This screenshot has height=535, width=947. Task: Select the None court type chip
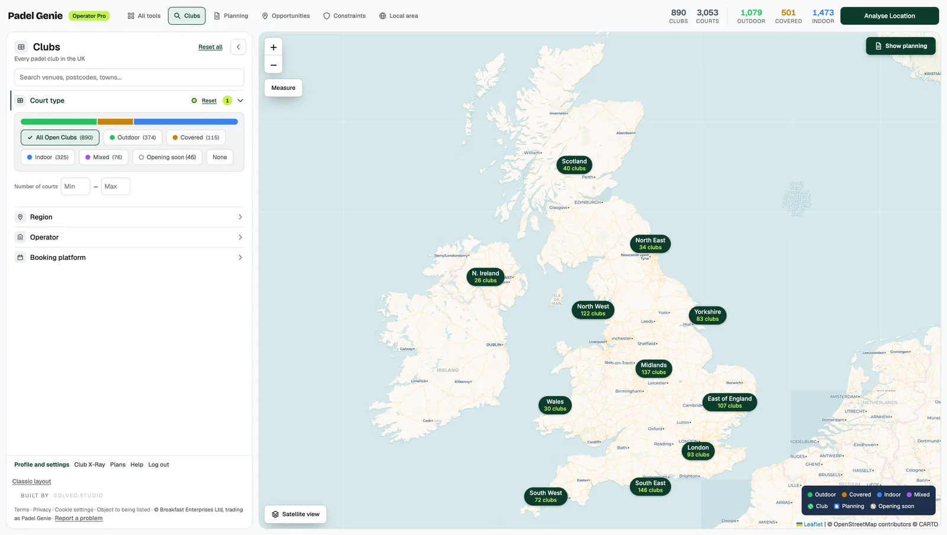pos(220,157)
